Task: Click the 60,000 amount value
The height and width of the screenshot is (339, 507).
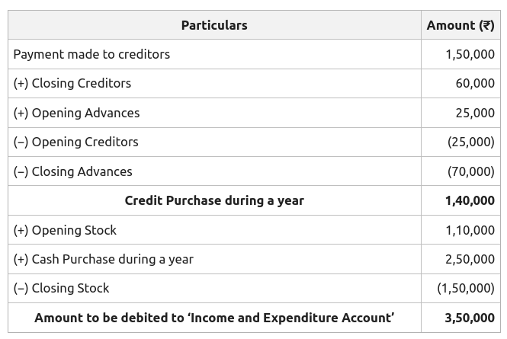Action: (475, 83)
